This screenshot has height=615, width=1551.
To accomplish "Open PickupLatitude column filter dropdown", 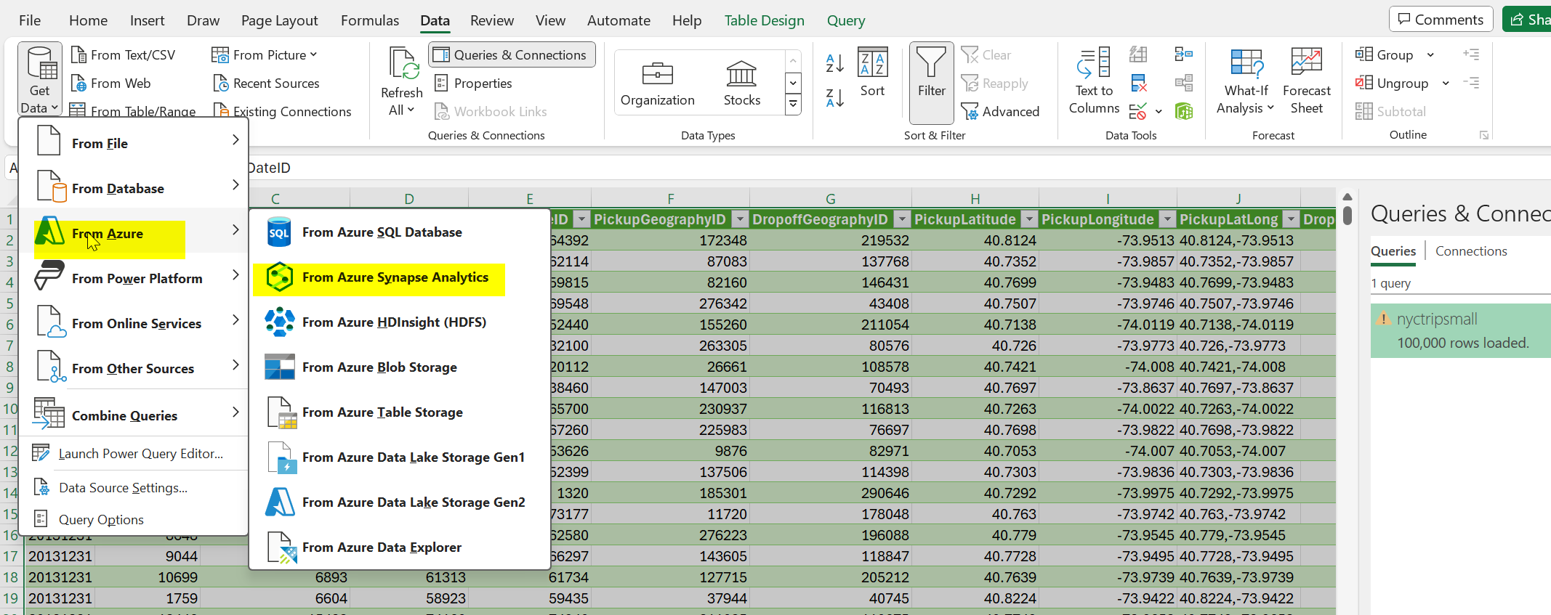I will [1029, 219].
